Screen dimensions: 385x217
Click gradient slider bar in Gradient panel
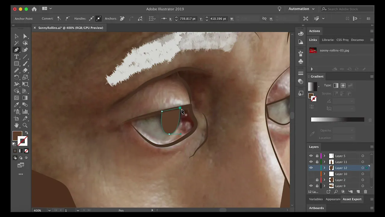point(337,120)
